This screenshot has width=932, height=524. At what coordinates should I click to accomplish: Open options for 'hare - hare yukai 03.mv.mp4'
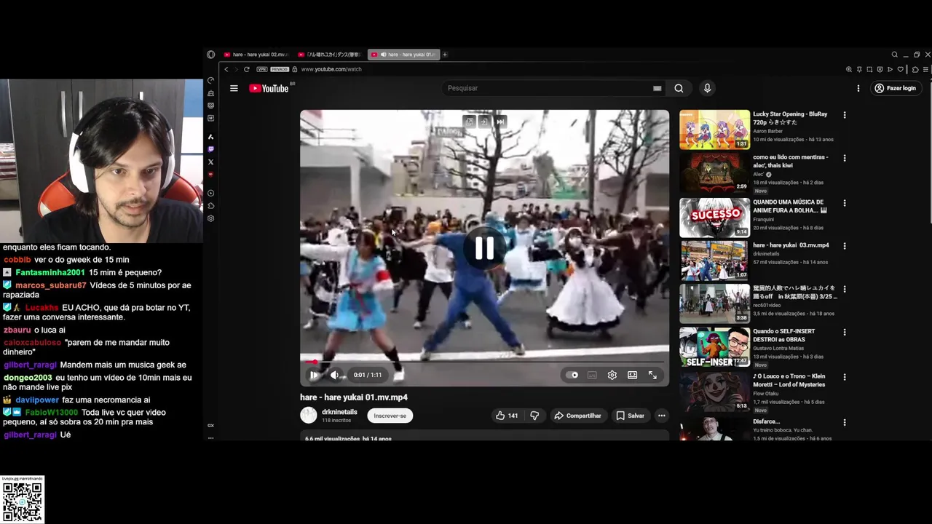click(x=845, y=246)
